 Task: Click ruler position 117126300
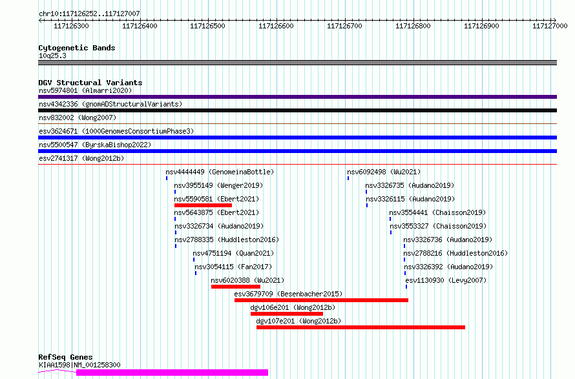pyautogui.click(x=71, y=26)
